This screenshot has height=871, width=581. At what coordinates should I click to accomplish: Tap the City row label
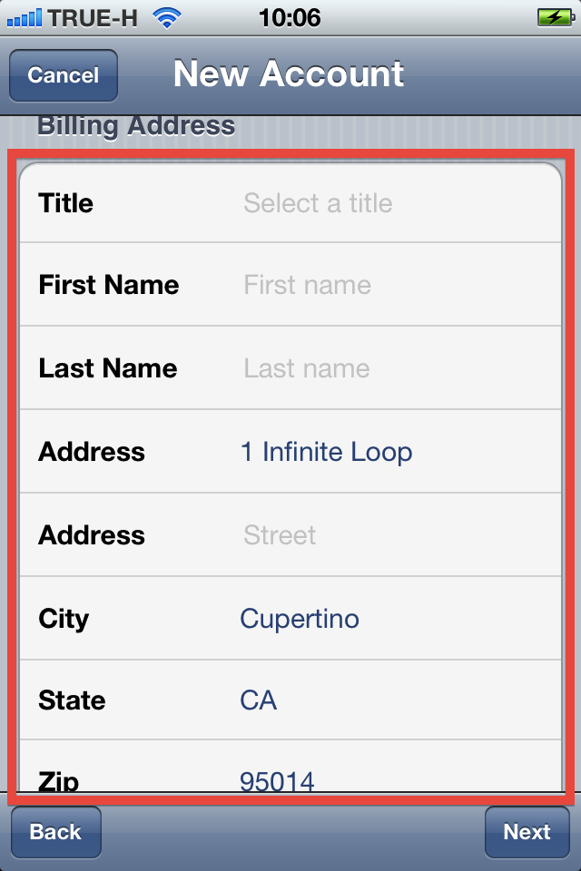tap(64, 620)
